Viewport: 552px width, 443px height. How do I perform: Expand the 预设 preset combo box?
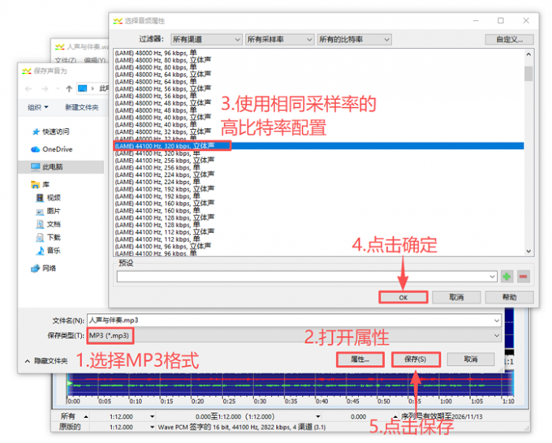click(x=492, y=277)
